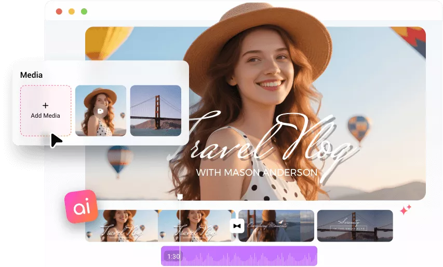This screenshot has height=267, width=443.
Task: Select the woman in hat media thumbnail
Action: (101, 111)
